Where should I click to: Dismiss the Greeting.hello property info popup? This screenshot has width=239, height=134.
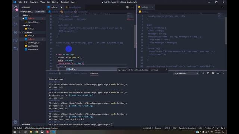coord(167,69)
